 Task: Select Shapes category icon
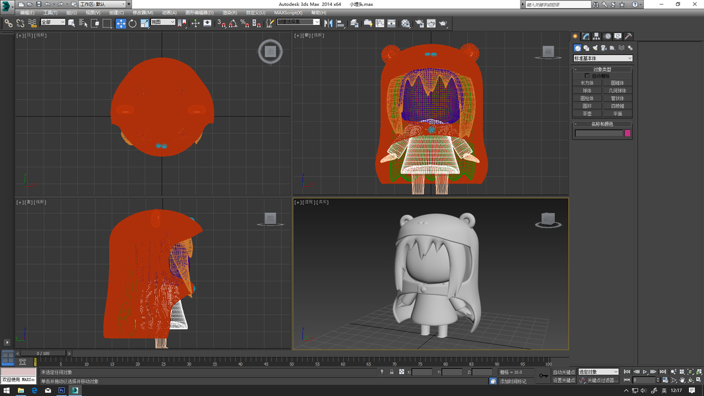tap(587, 48)
